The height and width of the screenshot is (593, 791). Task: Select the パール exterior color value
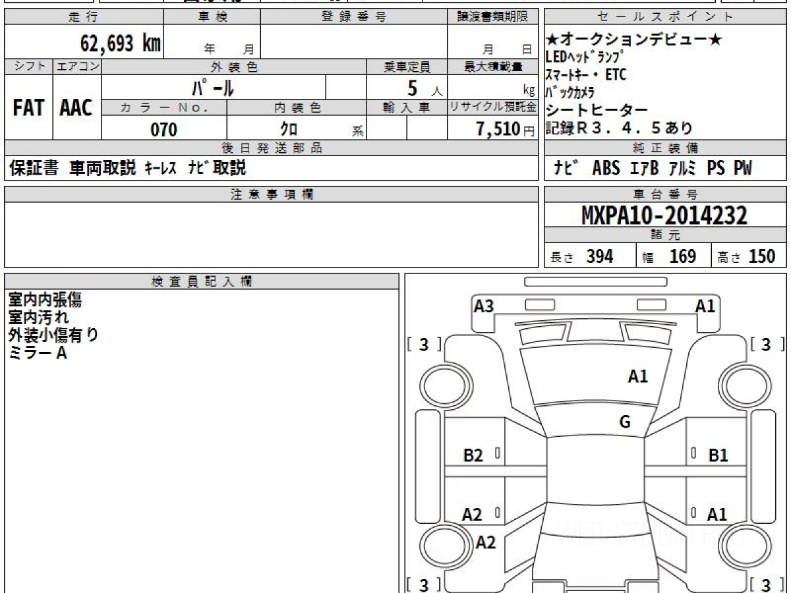[x=213, y=88]
